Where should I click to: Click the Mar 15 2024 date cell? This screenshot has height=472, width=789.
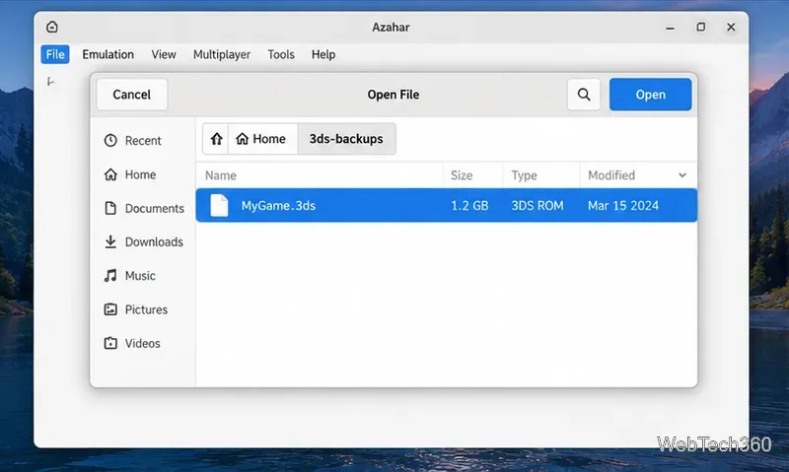pyautogui.click(x=623, y=206)
